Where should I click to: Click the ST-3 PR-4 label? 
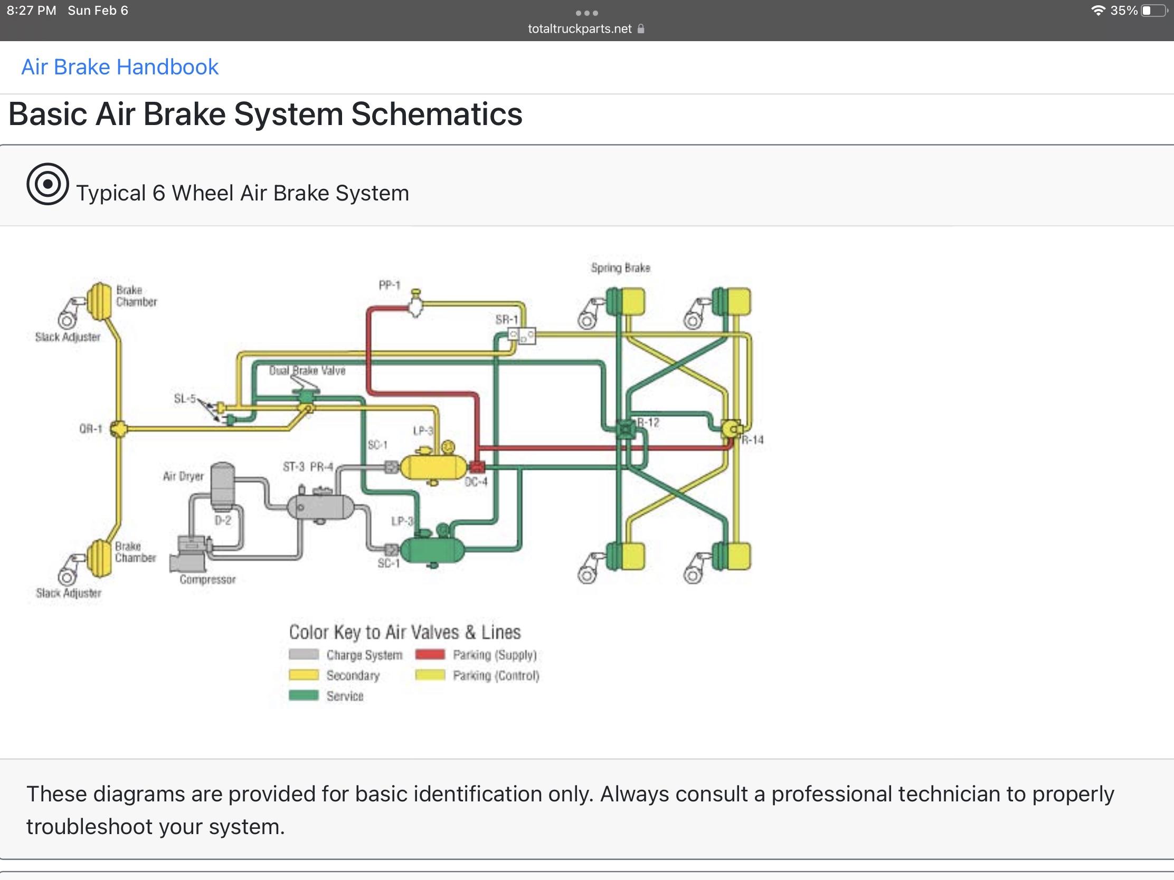[x=308, y=467]
